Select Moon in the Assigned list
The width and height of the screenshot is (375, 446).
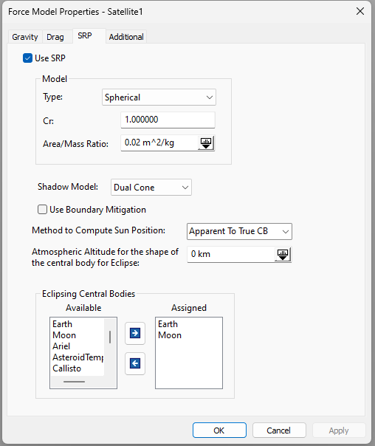pos(170,335)
